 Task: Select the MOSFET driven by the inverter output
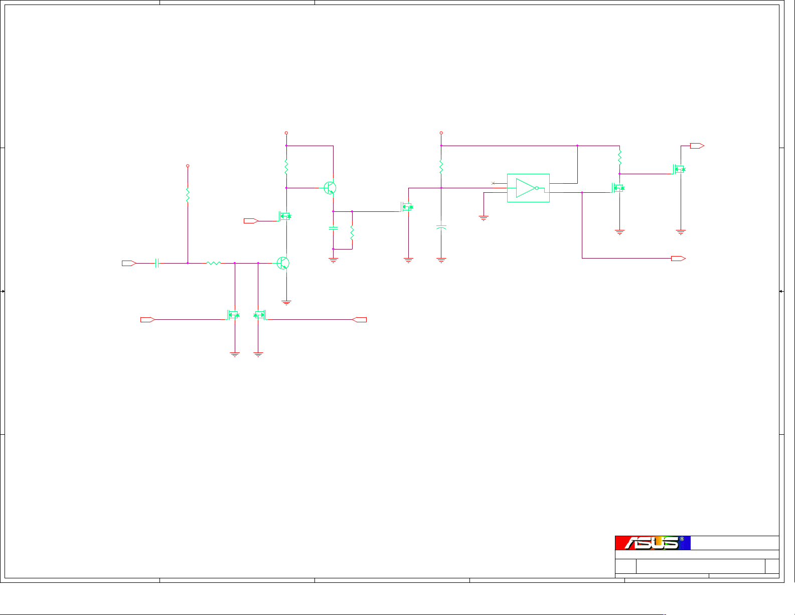pos(618,188)
